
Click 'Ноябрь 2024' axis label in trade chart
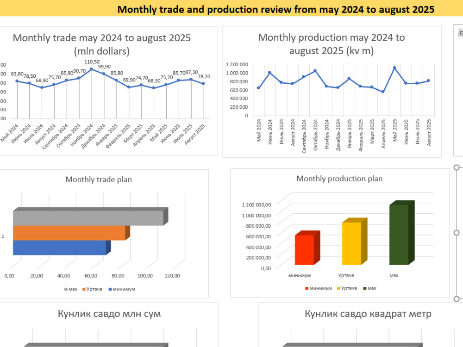pos(82,135)
